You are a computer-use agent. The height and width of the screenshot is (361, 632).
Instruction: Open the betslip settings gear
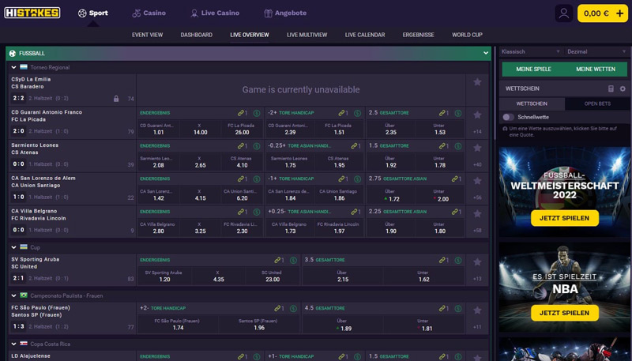click(623, 88)
